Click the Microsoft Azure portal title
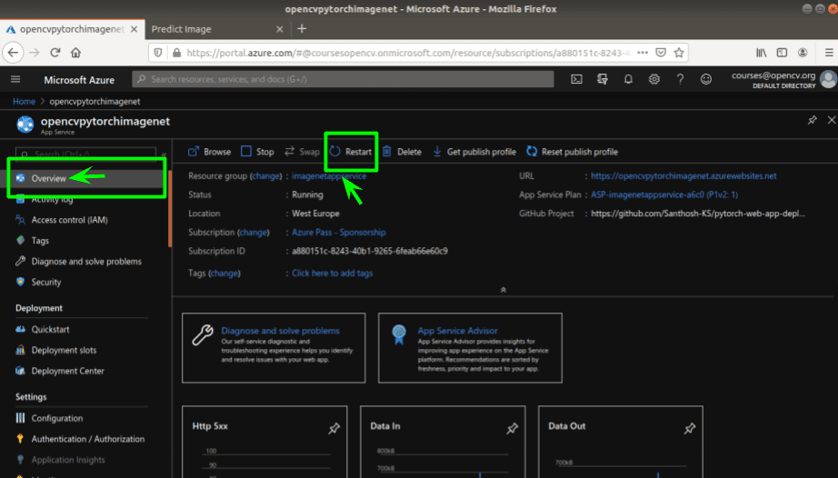 79,80
